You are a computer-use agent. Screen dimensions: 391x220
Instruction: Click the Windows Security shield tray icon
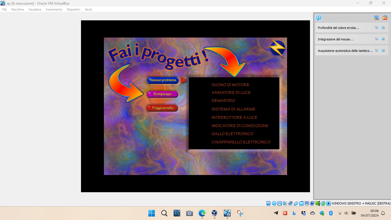(x=322, y=213)
